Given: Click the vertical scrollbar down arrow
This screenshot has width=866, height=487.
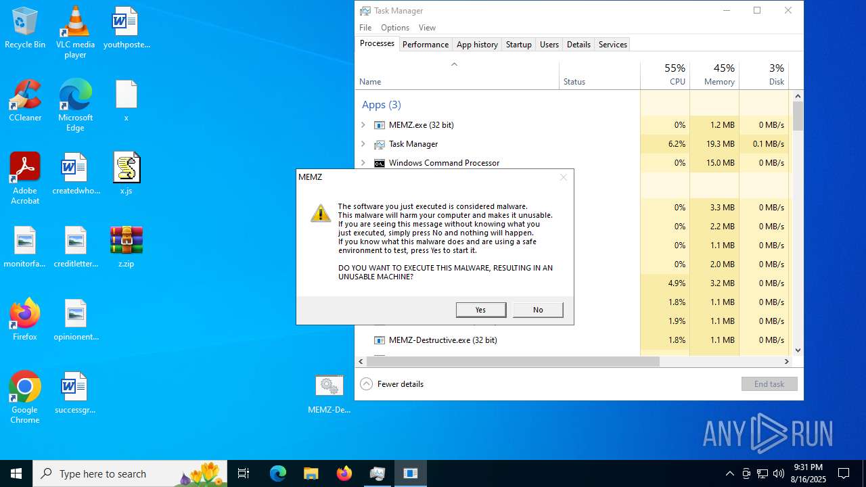Looking at the screenshot, I should pos(798,350).
